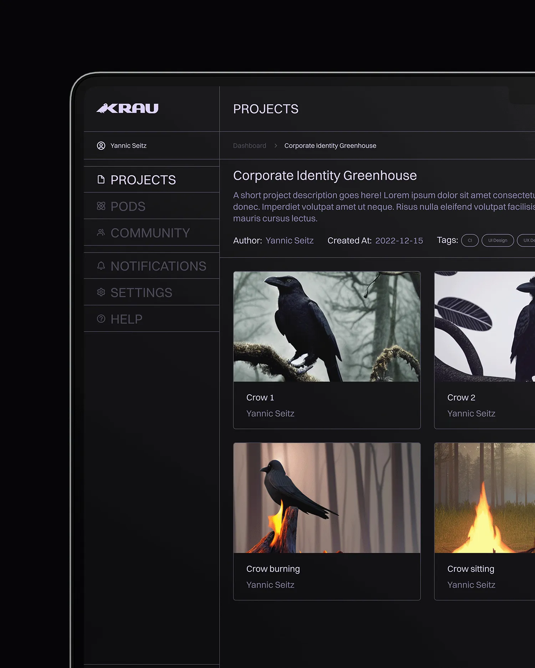The height and width of the screenshot is (668, 535).
Task: Click the Notifications bell icon
Action: coord(101,266)
